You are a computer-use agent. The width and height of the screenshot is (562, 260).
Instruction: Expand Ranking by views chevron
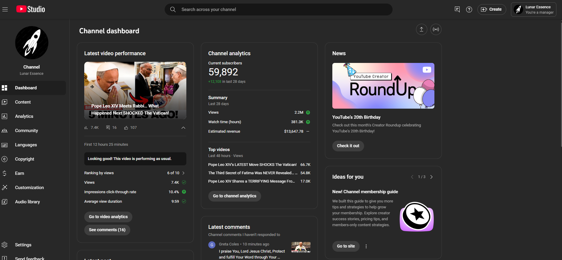click(183, 173)
